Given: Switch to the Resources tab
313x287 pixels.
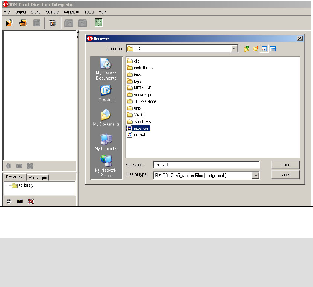Looking at the screenshot, I should click(15, 177).
